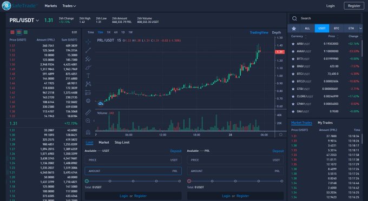The width and height of the screenshot is (368, 201).
Task: Click the cloud icon on the chart
Action: (x=101, y=103)
